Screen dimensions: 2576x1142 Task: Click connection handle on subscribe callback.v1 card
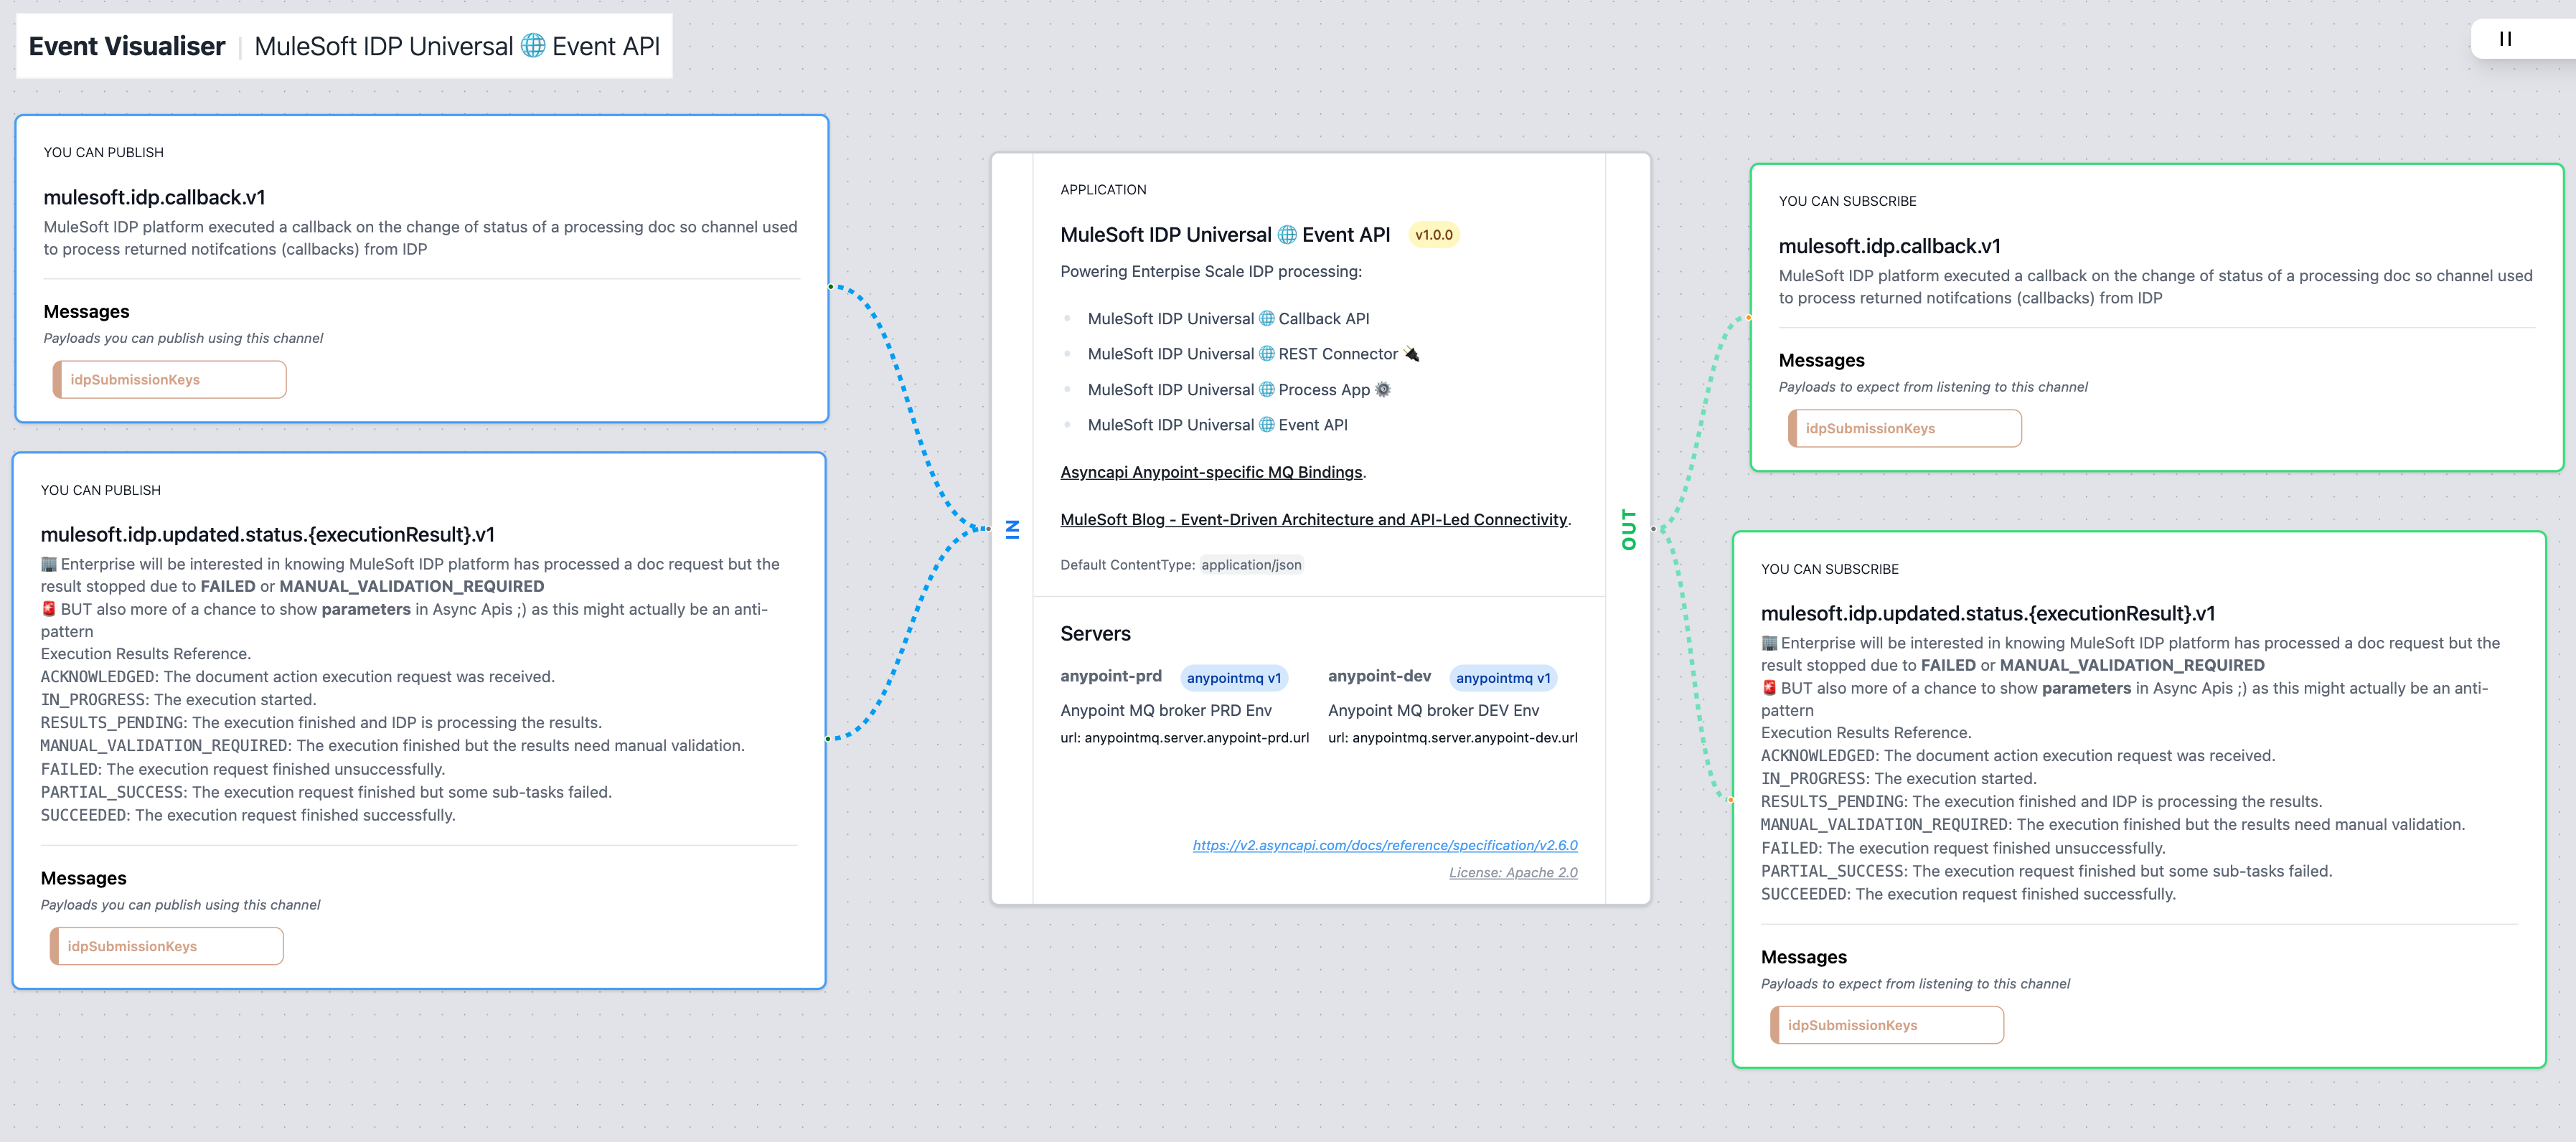(1749, 317)
